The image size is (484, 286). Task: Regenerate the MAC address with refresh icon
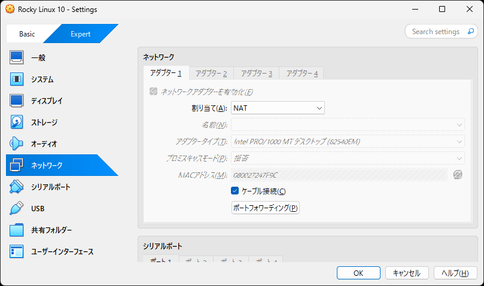click(458, 175)
